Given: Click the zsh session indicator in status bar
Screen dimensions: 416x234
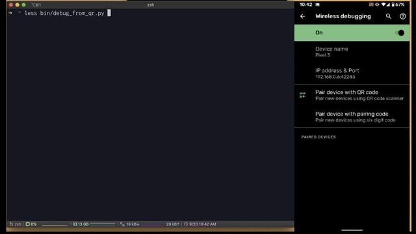Looking at the screenshot, I should click(x=16, y=224).
